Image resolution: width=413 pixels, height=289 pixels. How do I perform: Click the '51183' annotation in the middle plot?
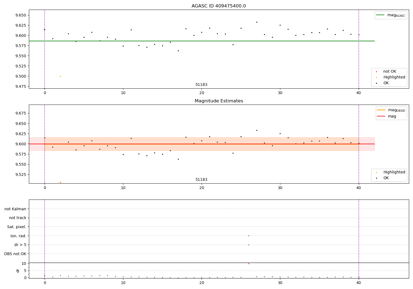click(201, 180)
